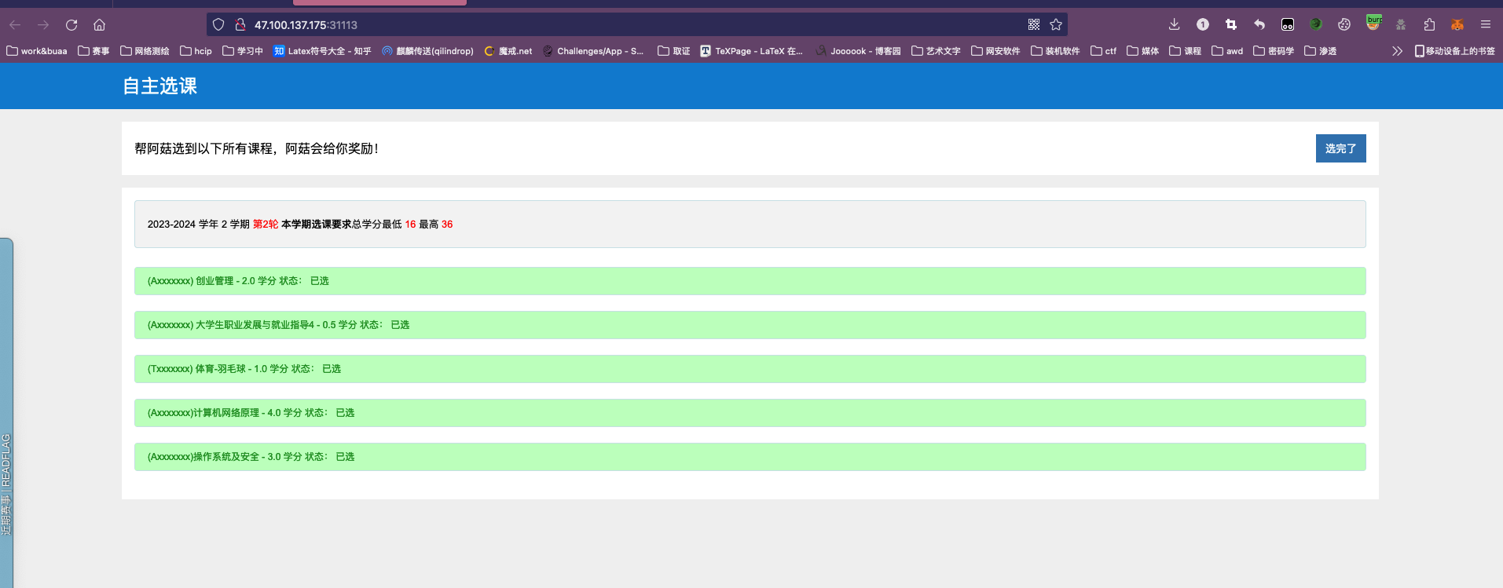Show the QR code for this page
The image size is (1503, 588).
tap(1034, 25)
